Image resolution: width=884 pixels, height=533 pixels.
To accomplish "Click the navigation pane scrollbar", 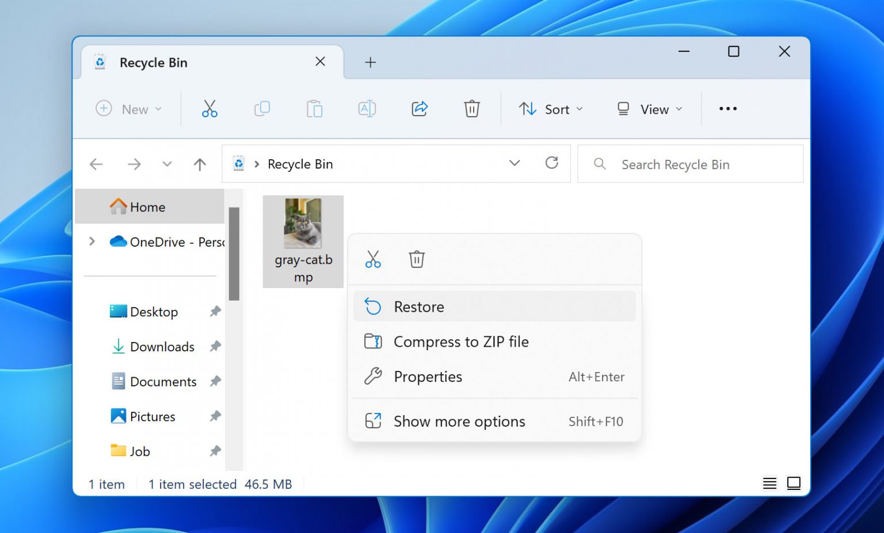I will (x=234, y=254).
